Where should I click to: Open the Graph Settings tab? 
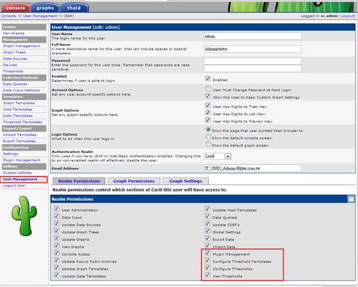coord(186,181)
